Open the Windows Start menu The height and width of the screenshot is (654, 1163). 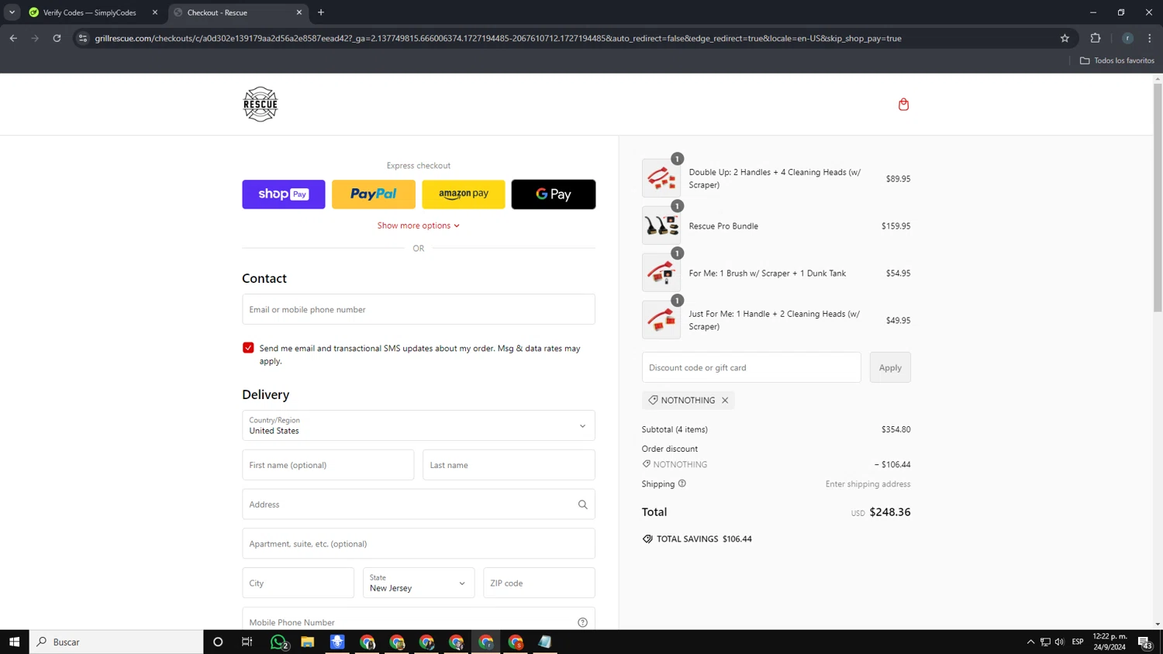click(x=14, y=642)
